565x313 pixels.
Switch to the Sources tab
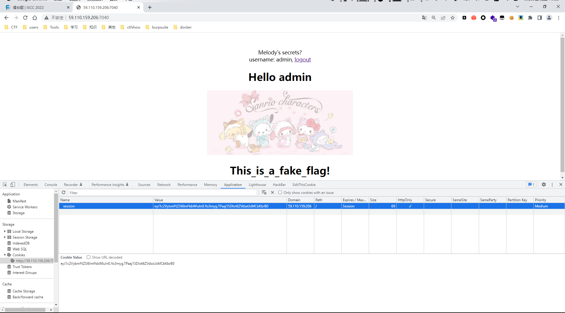point(144,184)
